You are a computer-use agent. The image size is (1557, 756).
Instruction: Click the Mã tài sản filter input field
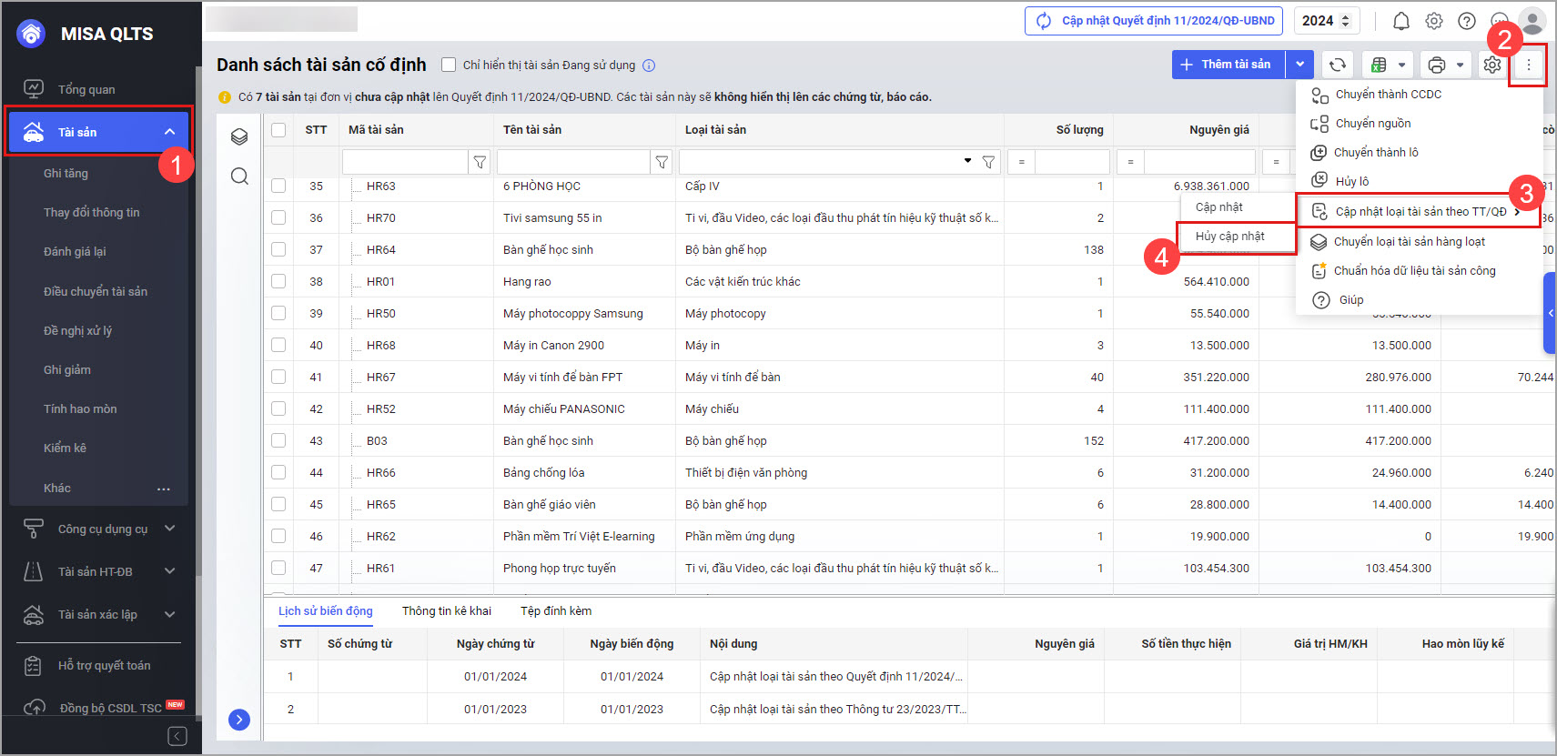pyautogui.click(x=405, y=162)
